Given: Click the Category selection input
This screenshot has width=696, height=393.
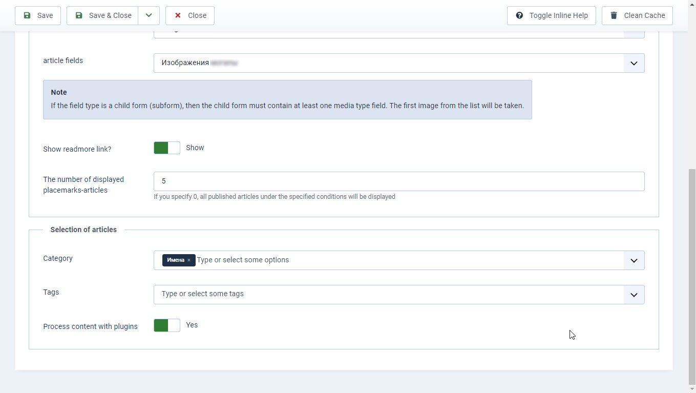Looking at the screenshot, I should click(399, 260).
